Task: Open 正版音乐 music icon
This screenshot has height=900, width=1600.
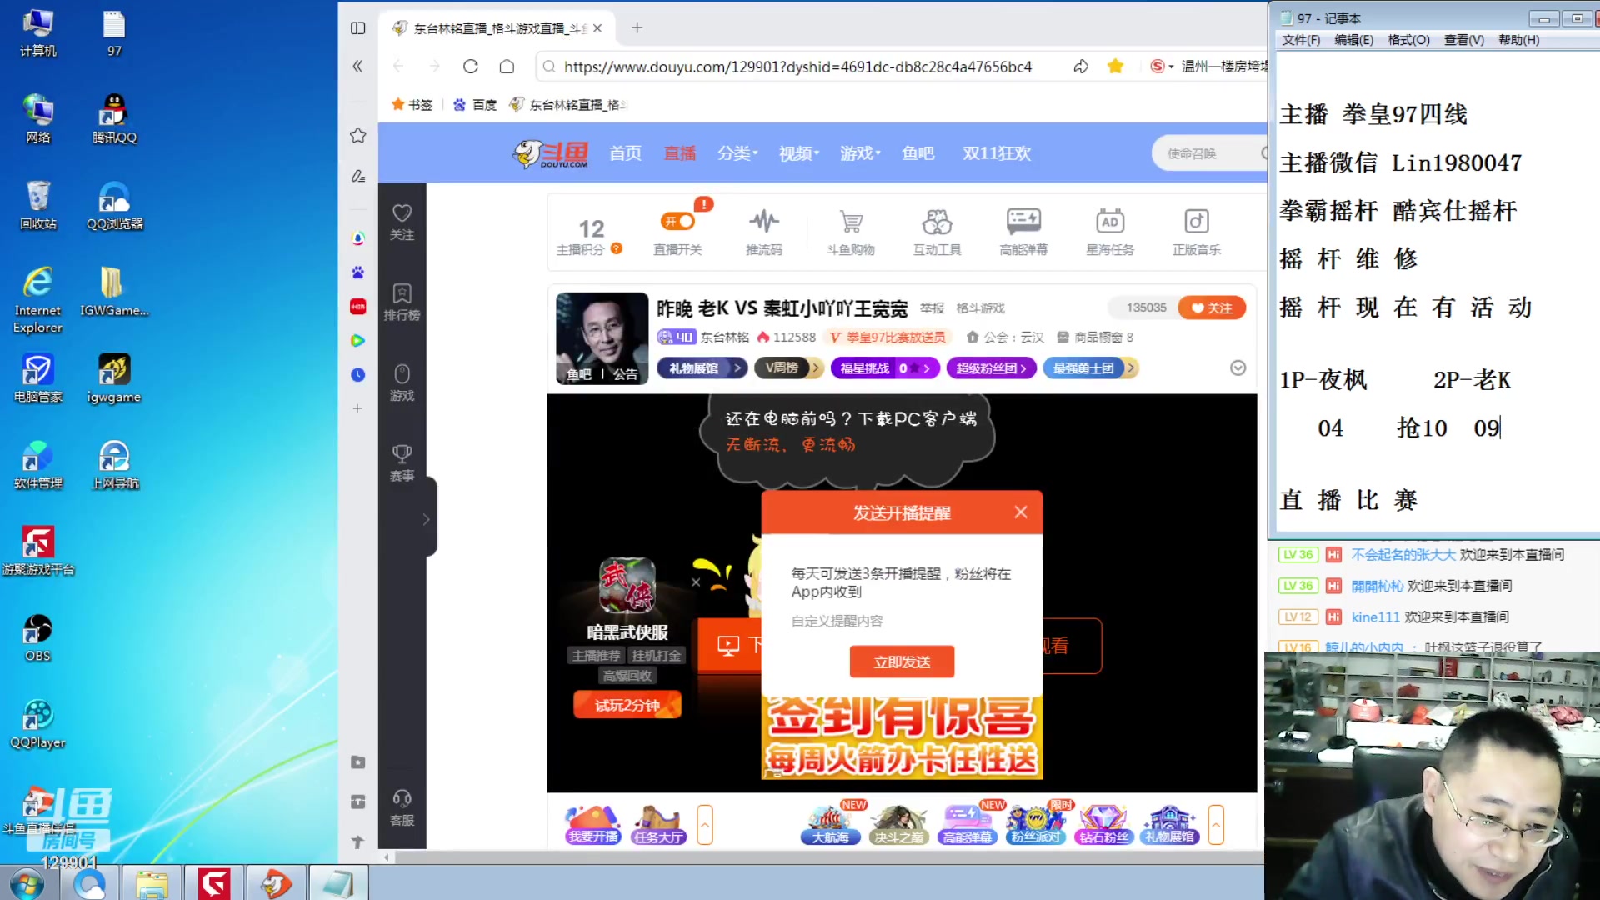Action: click(1197, 232)
